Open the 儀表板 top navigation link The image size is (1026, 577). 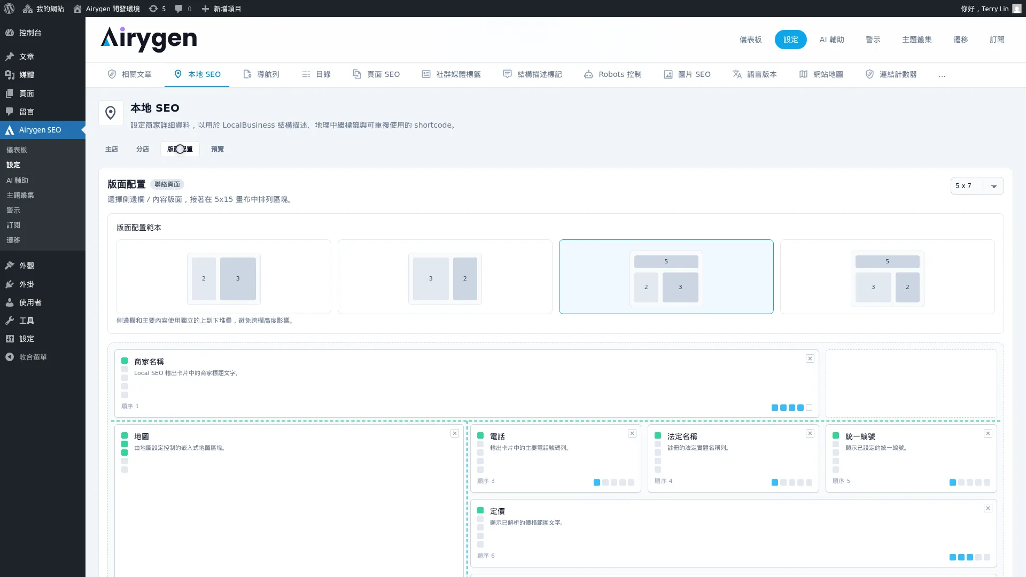751,40
